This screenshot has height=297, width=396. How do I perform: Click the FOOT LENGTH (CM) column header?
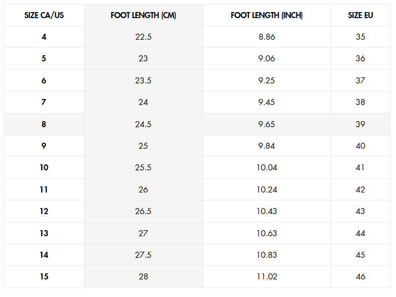(143, 15)
